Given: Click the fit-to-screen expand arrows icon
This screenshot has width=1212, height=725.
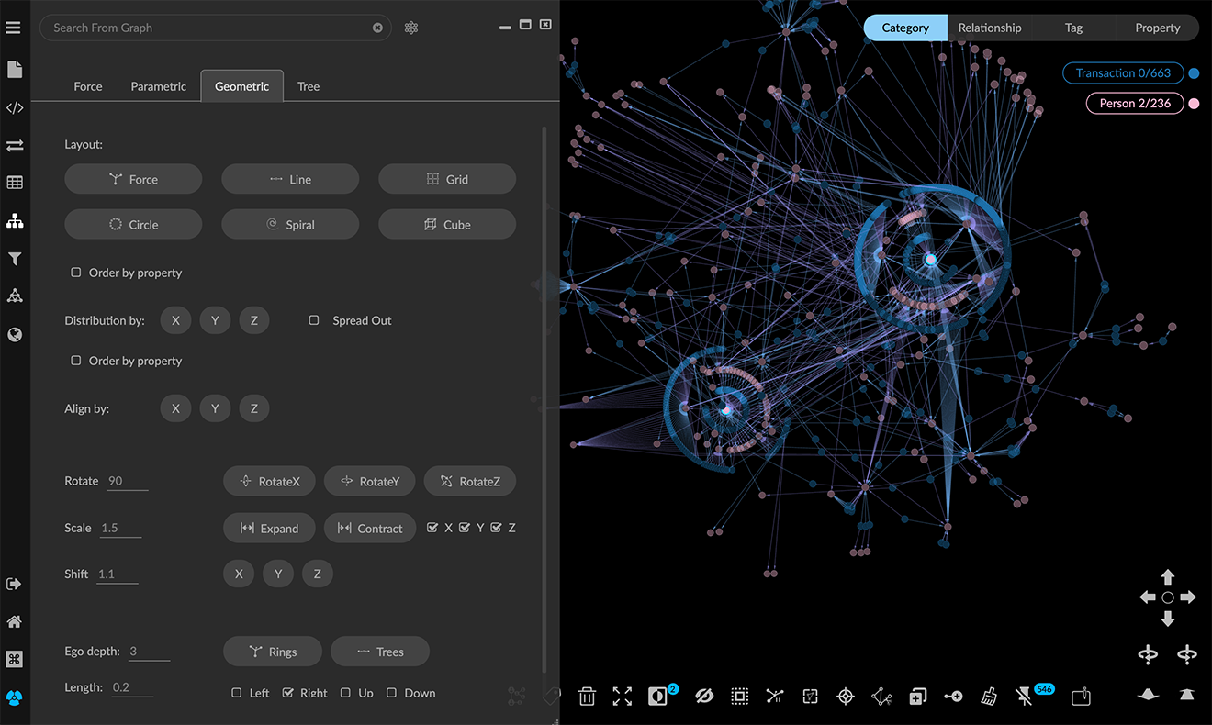Looking at the screenshot, I should pyautogui.click(x=623, y=697).
